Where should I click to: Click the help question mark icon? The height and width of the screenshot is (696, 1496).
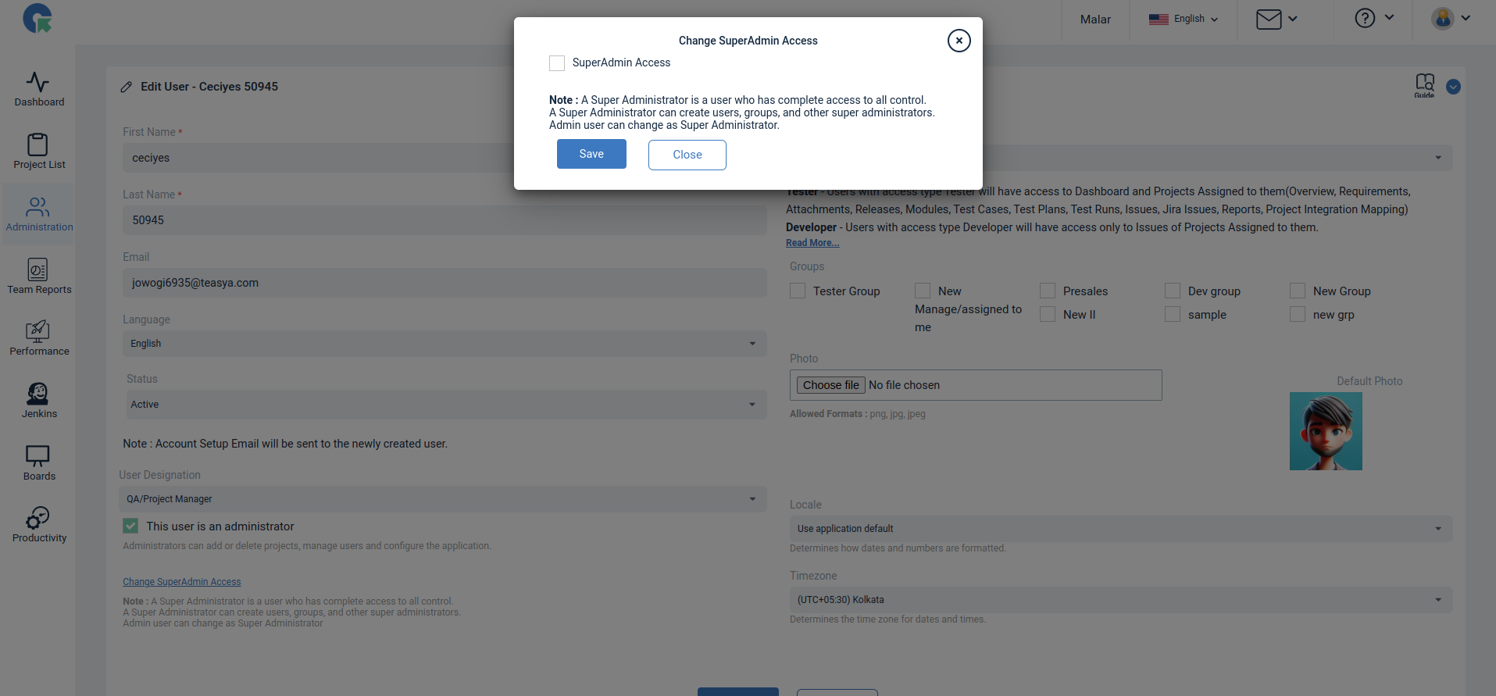tap(1365, 18)
